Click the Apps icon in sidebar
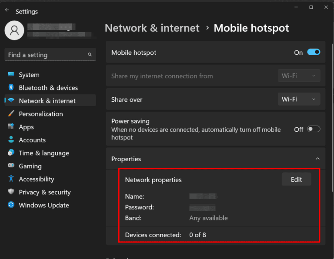Screen dimensions: 334x259 coord(11,127)
